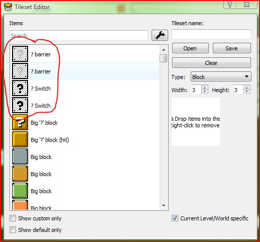Click the items list scroll up arrow
Screen dimensions: 260x242
tap(164, 50)
